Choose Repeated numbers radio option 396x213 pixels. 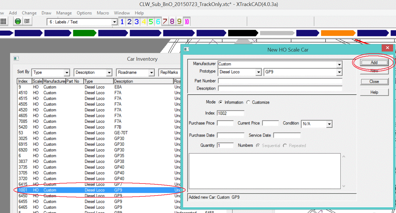[x=285, y=145]
